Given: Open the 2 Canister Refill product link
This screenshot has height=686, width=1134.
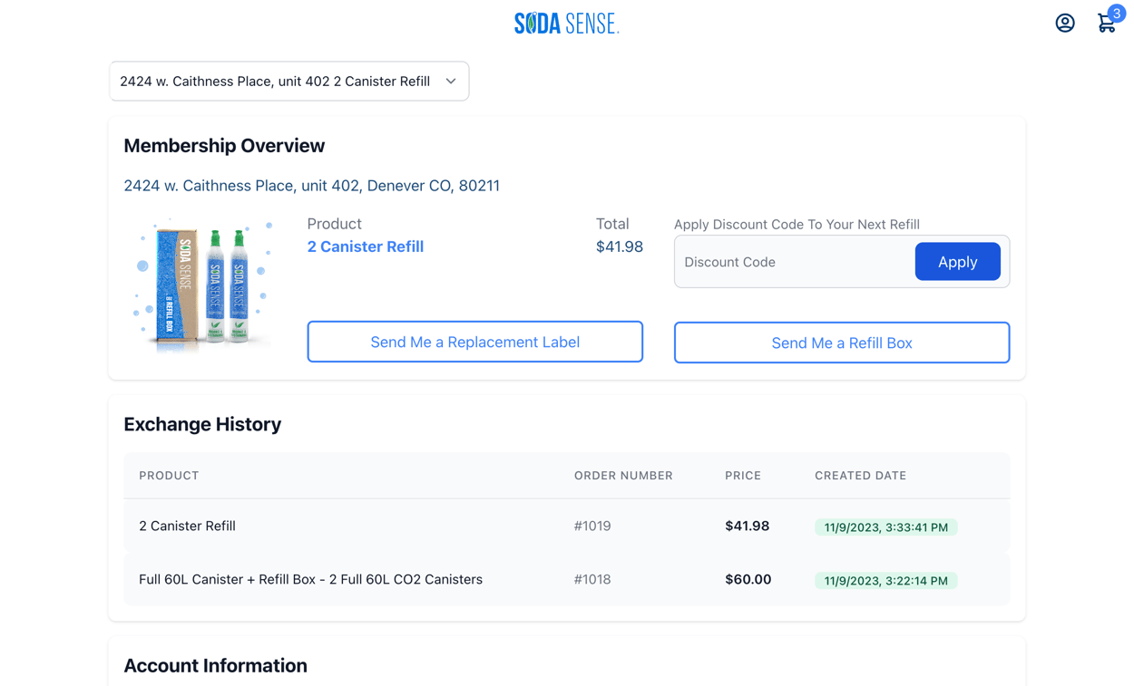Looking at the screenshot, I should 365,246.
